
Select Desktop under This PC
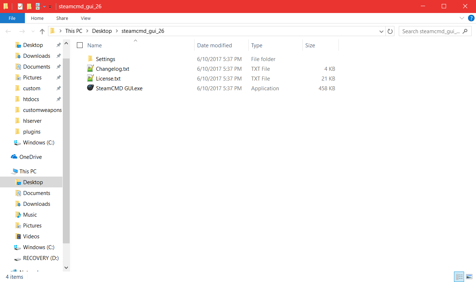pos(33,182)
